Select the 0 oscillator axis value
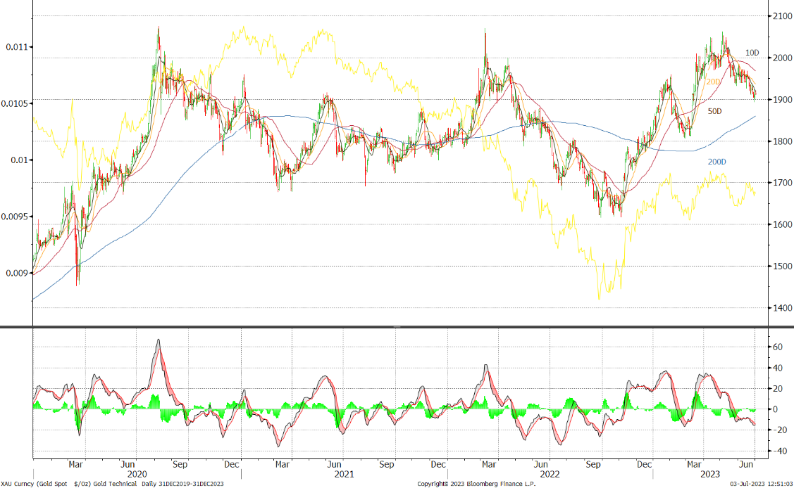Screen dimensions: 794x488 775,410
